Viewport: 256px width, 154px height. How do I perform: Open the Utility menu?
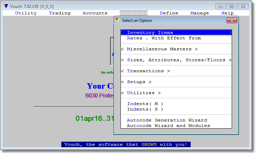click(26, 13)
